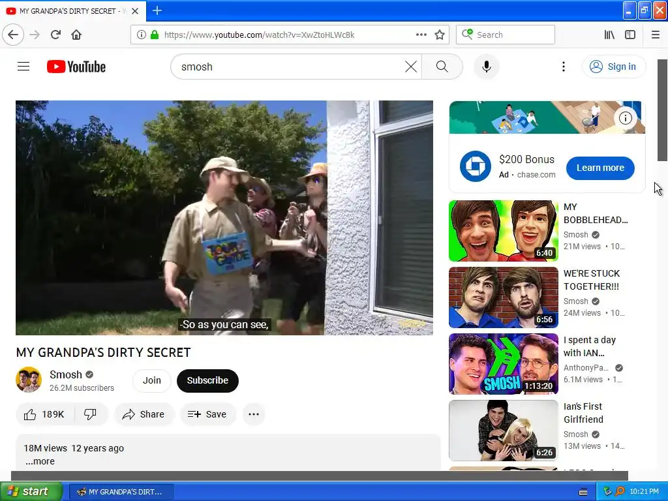Click the system tray magnifier icon

620,491
